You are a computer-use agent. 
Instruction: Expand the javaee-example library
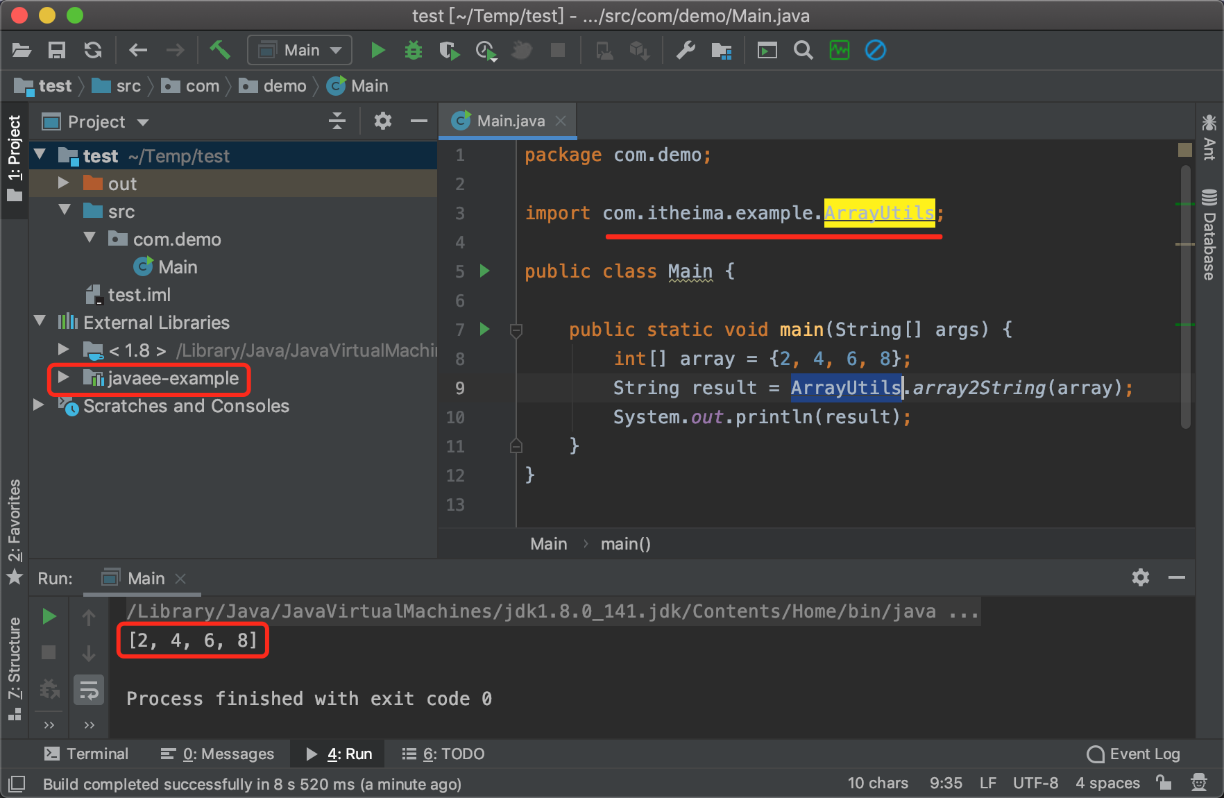(63, 377)
